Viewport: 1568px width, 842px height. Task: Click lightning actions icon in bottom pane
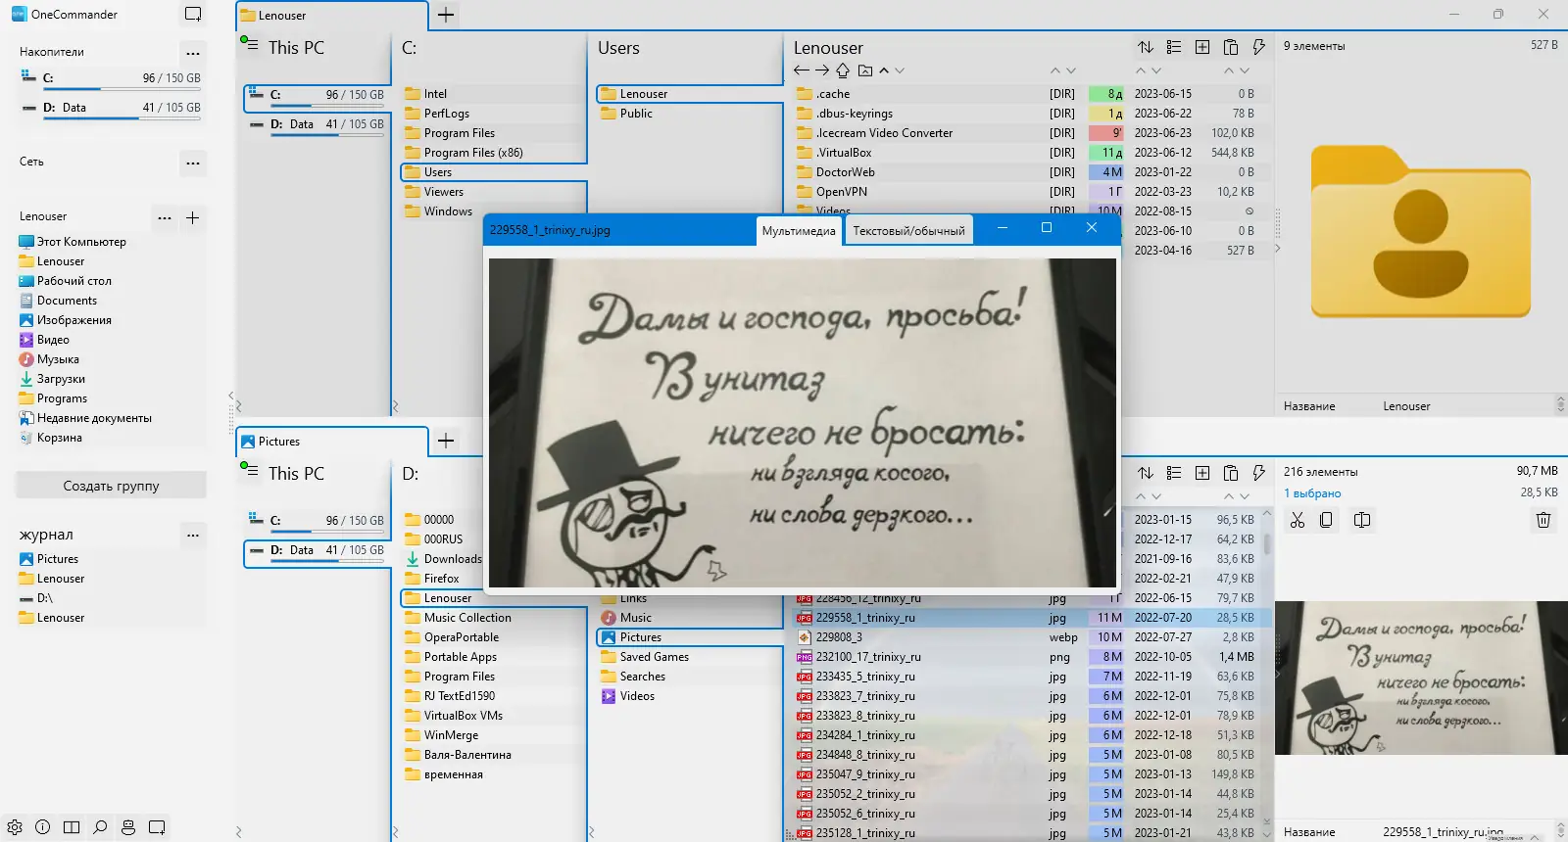(x=1259, y=473)
